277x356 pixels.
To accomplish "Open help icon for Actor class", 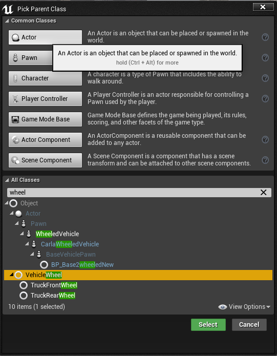I will 265,37.
